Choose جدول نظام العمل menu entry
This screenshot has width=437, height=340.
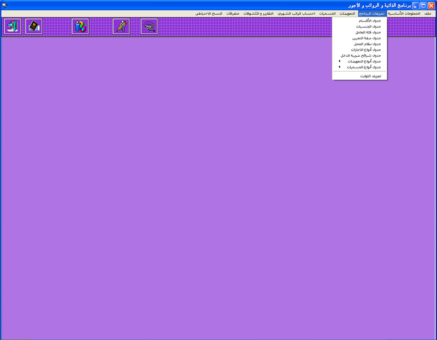(x=370, y=44)
